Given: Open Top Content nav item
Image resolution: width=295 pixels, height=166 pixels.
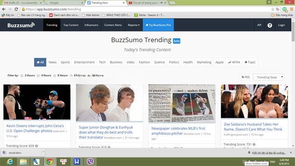Looking at the screenshot, I should 71,25.
